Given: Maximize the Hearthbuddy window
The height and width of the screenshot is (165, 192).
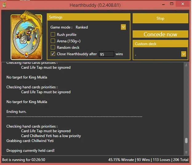Looking at the screenshot, I should 172,4.
